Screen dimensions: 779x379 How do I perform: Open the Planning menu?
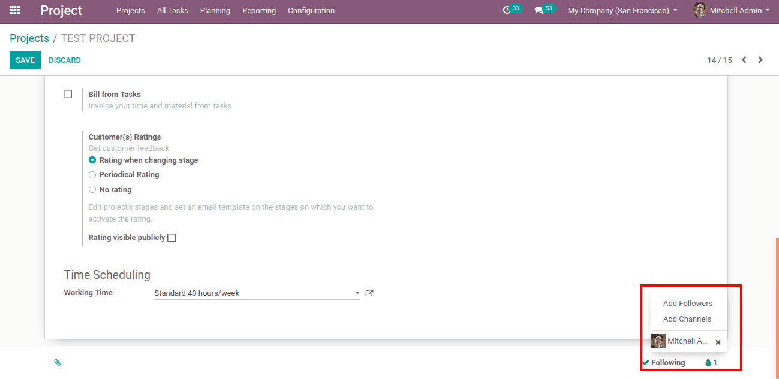(215, 10)
